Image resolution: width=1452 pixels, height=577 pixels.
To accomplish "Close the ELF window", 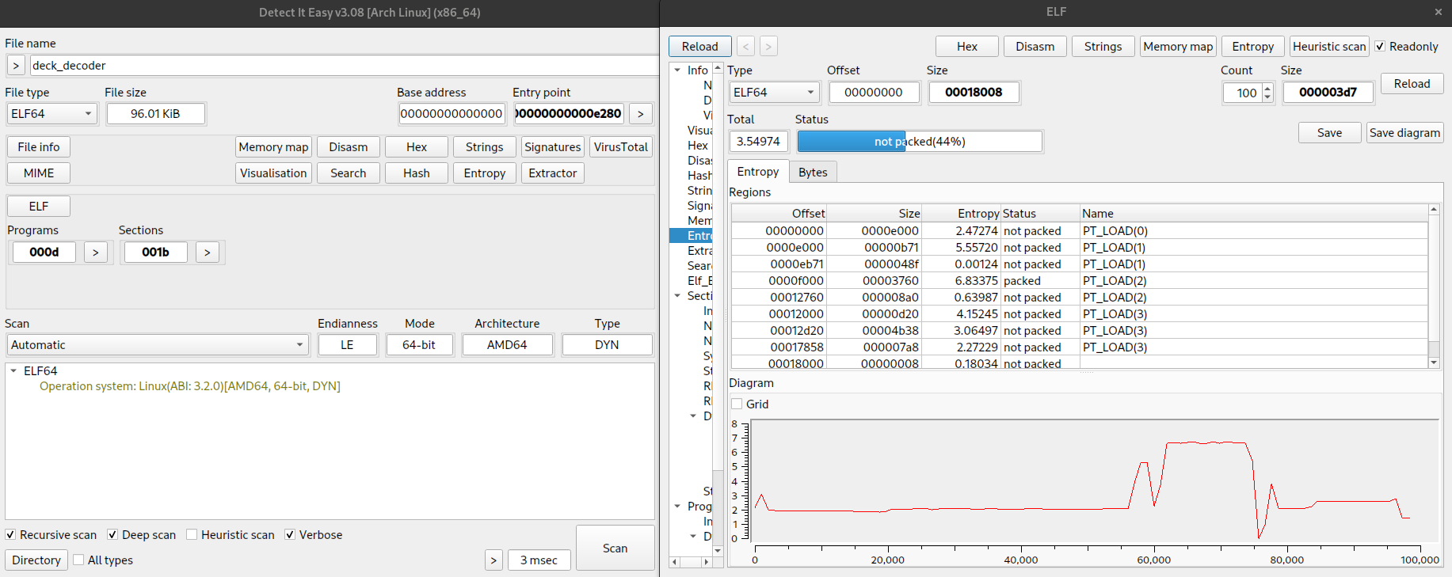I will click(x=1438, y=12).
